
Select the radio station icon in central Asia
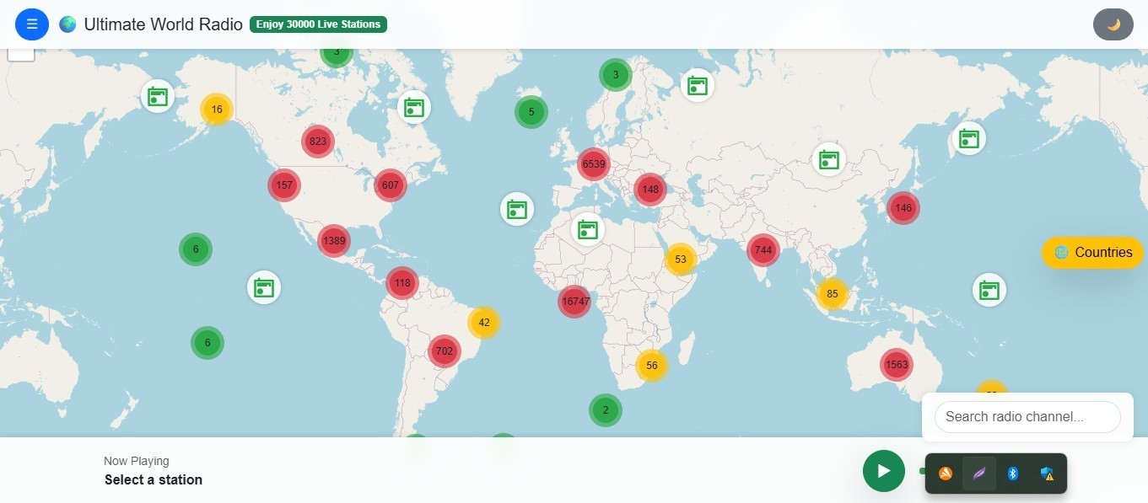[x=829, y=159]
